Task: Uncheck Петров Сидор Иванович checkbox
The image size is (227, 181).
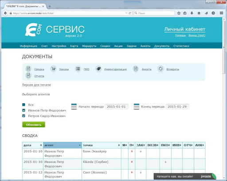Action: tap(23, 116)
